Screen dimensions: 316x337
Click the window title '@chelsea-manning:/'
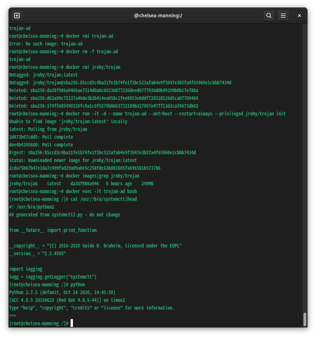pos(158,16)
